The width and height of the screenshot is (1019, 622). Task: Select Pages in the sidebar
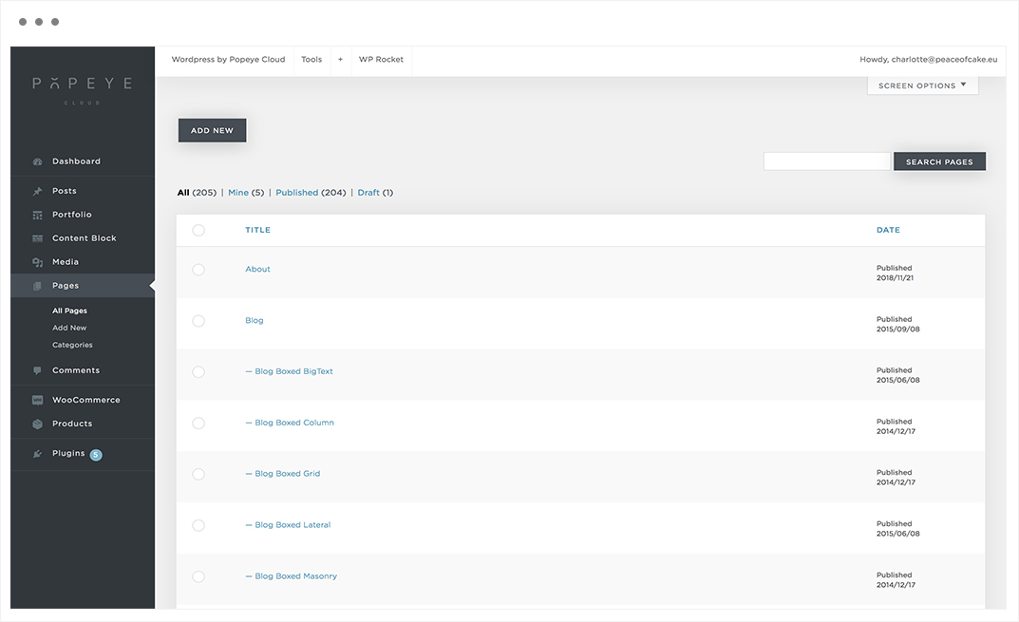(x=65, y=286)
